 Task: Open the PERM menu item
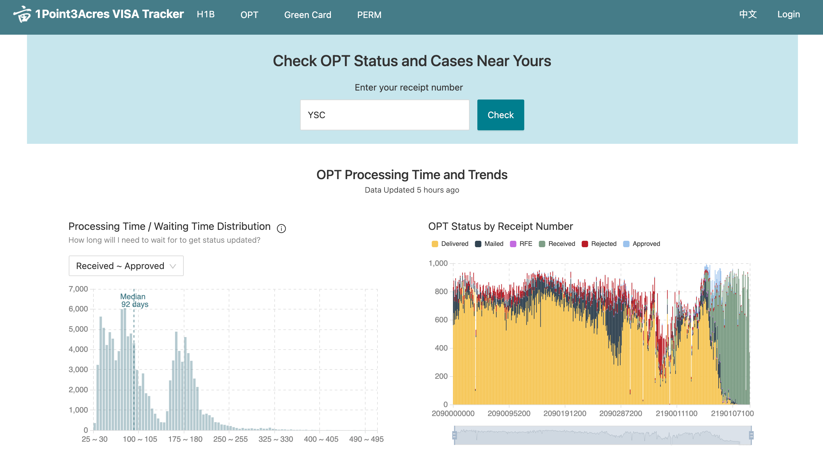point(369,15)
